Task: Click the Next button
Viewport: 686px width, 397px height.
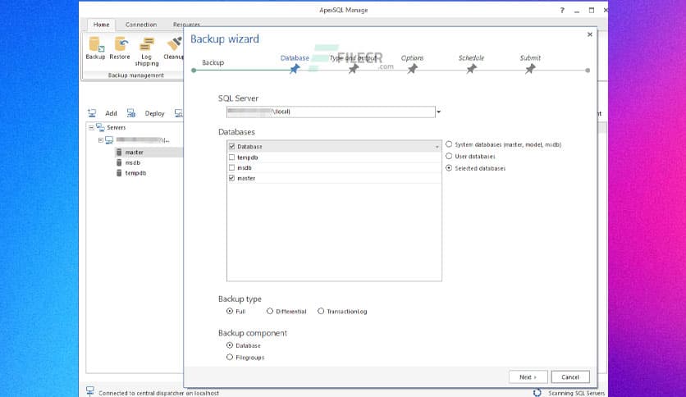Action: click(528, 376)
